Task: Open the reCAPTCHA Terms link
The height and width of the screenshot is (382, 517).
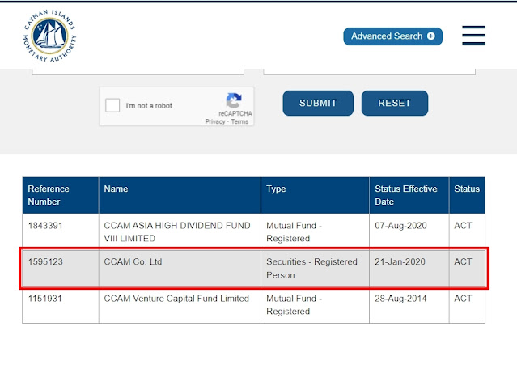Action: pos(239,121)
